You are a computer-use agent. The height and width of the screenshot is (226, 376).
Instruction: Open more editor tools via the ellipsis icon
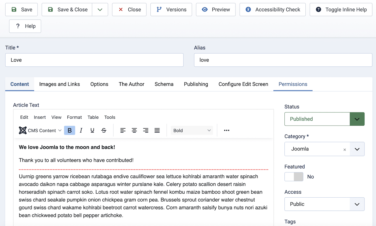(x=226, y=130)
